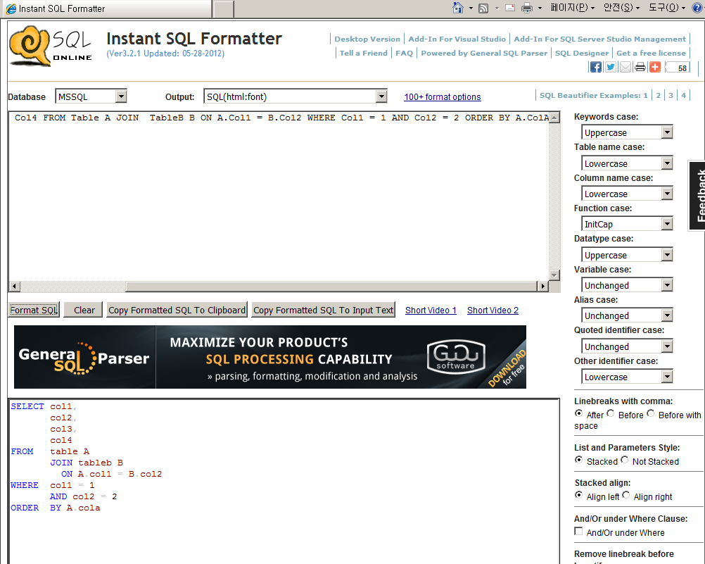
Task: Expand the Quoted identifier case dropdown
Action: tap(627, 346)
